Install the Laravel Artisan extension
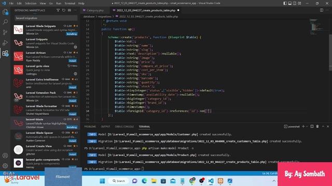This screenshot has width=332, height=186. 73,61
